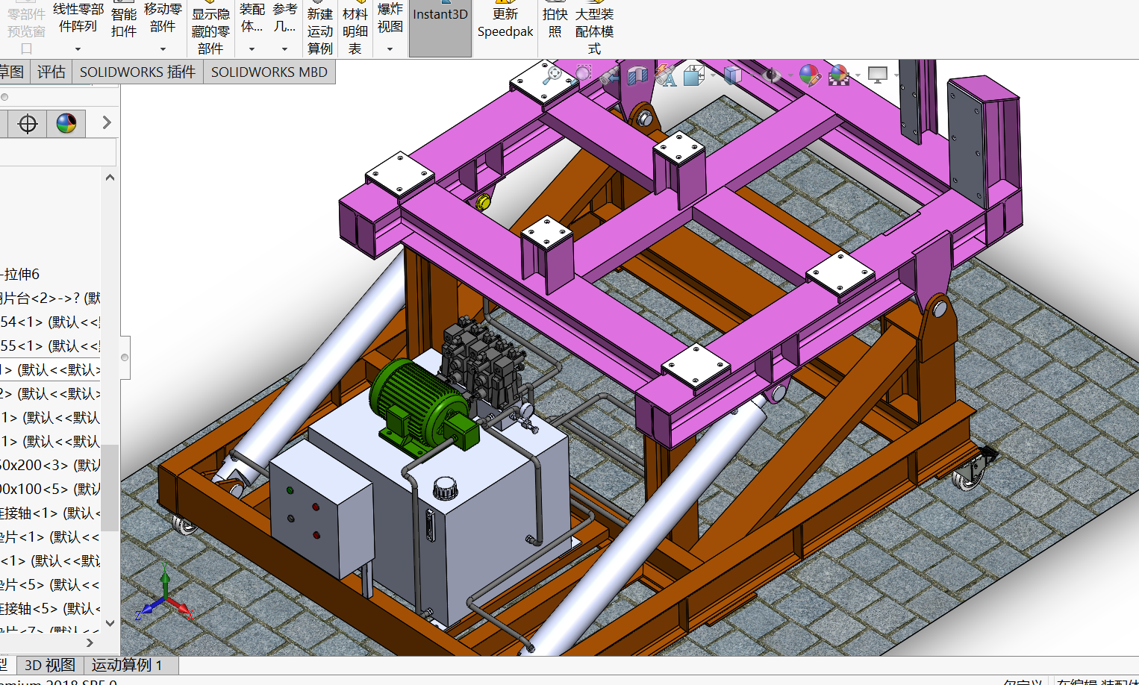Click the Display Style icon
The image size is (1139, 685).
(732, 75)
